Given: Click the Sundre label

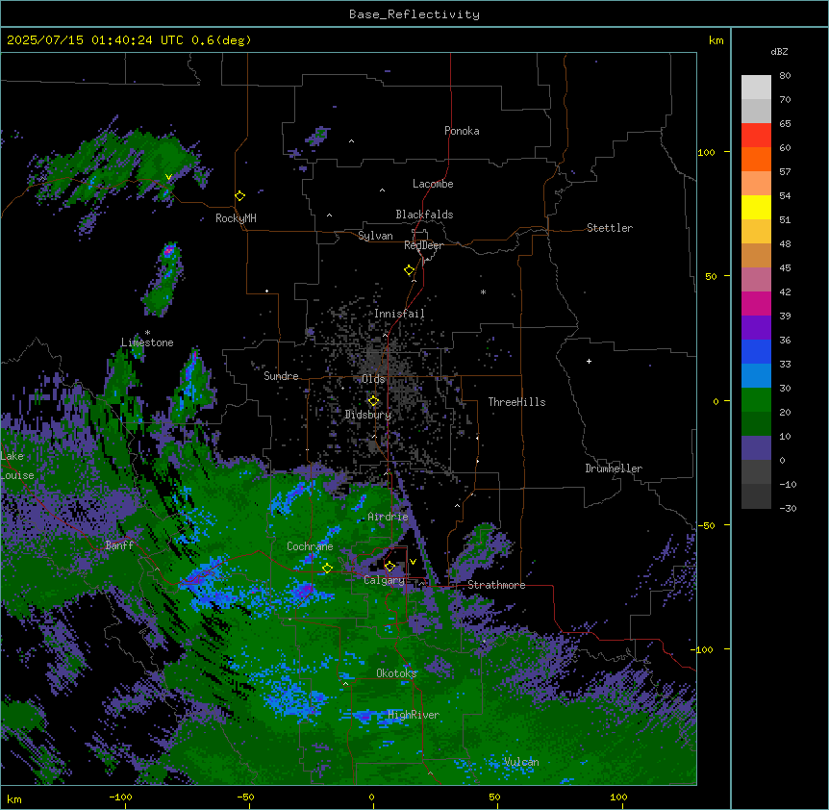Looking at the screenshot, I should (x=281, y=376).
